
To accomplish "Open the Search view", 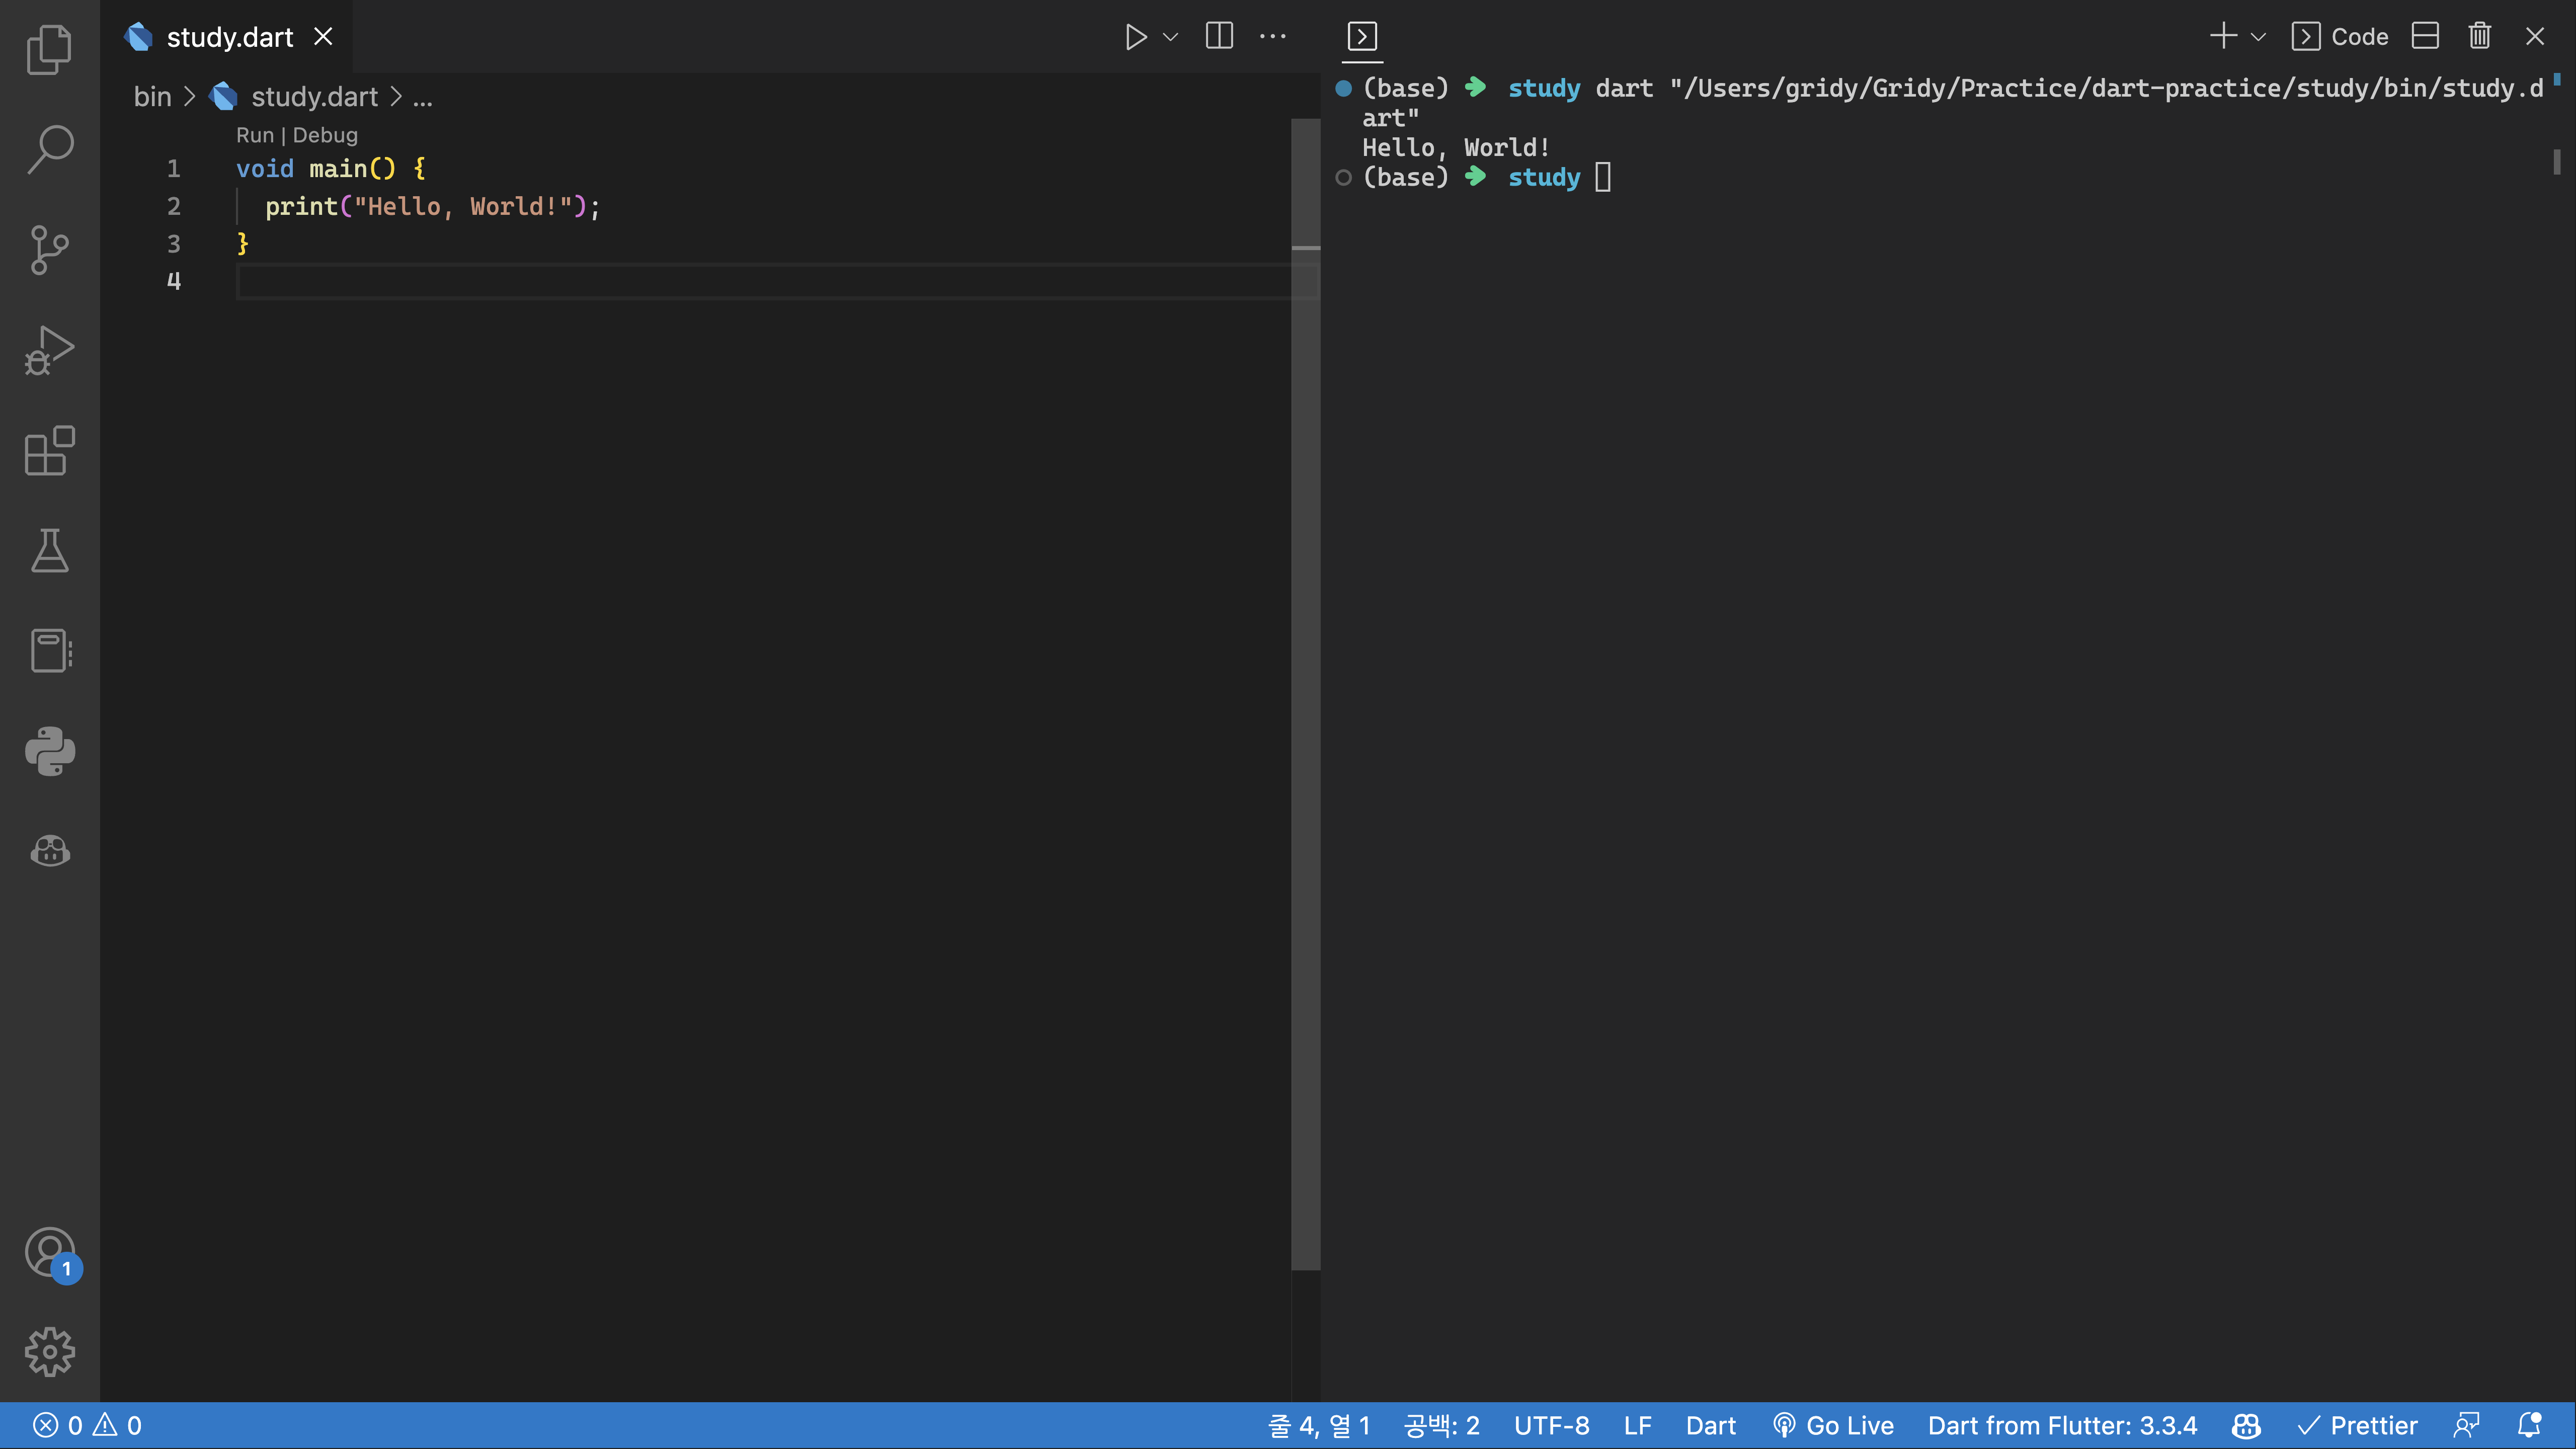I will 49,149.
